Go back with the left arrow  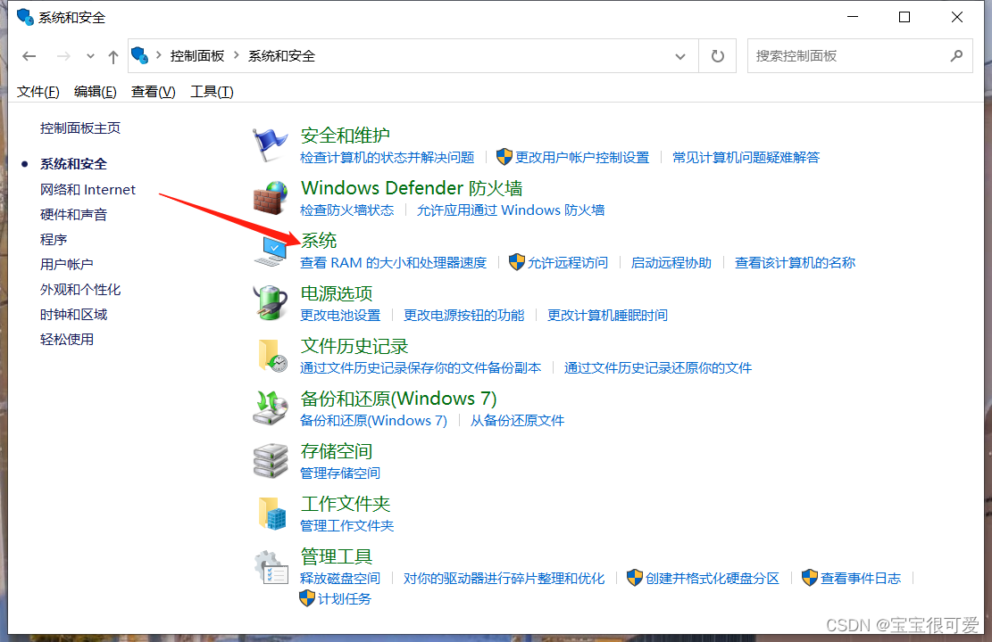(x=29, y=56)
